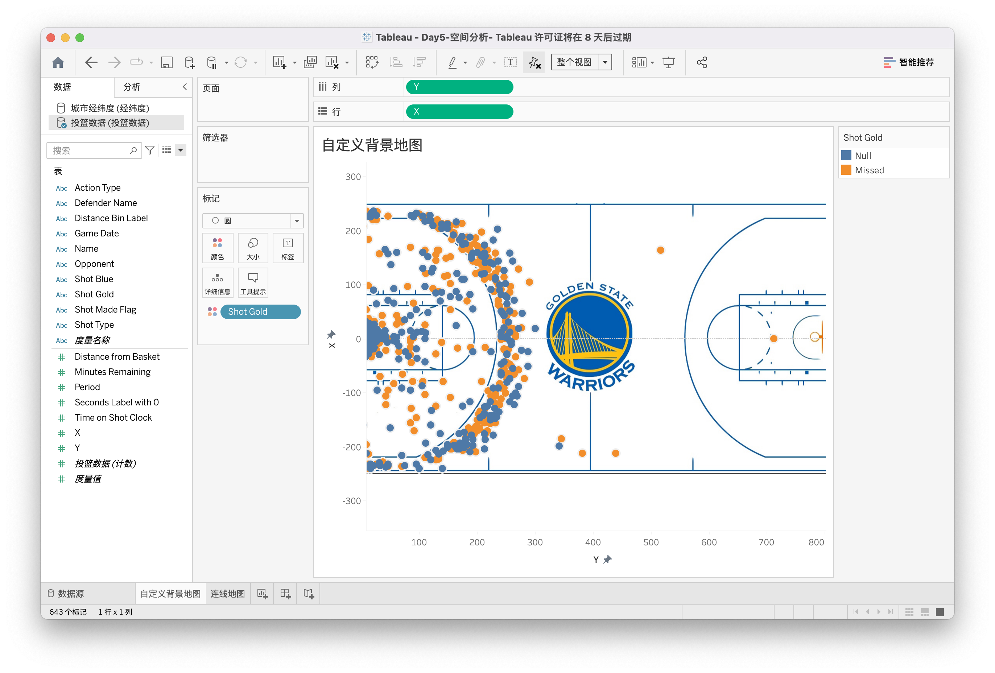Click the New Worksheet tab icon
This screenshot has height=673, width=995.
point(263,593)
